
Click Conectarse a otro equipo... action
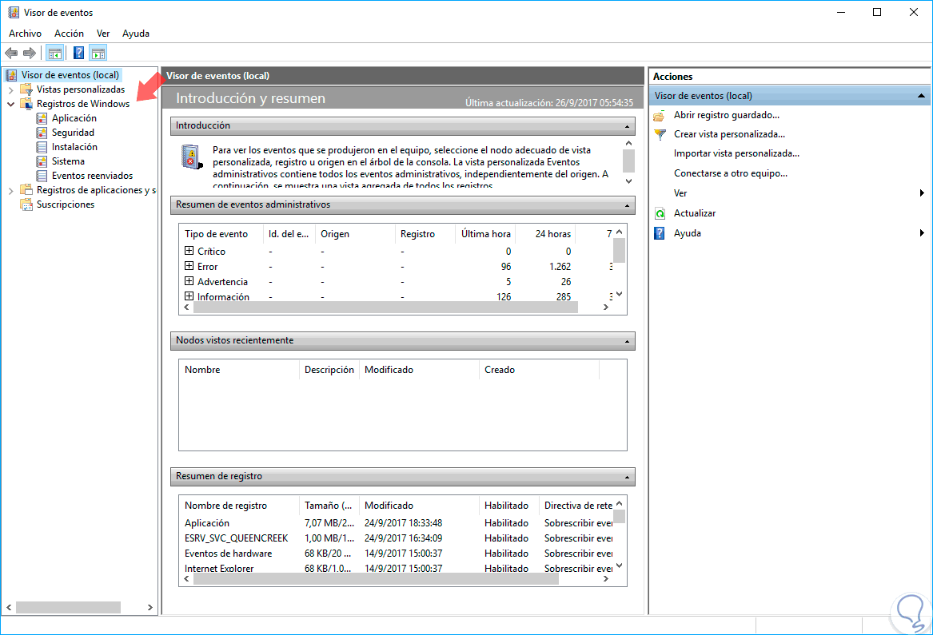pyautogui.click(x=731, y=173)
